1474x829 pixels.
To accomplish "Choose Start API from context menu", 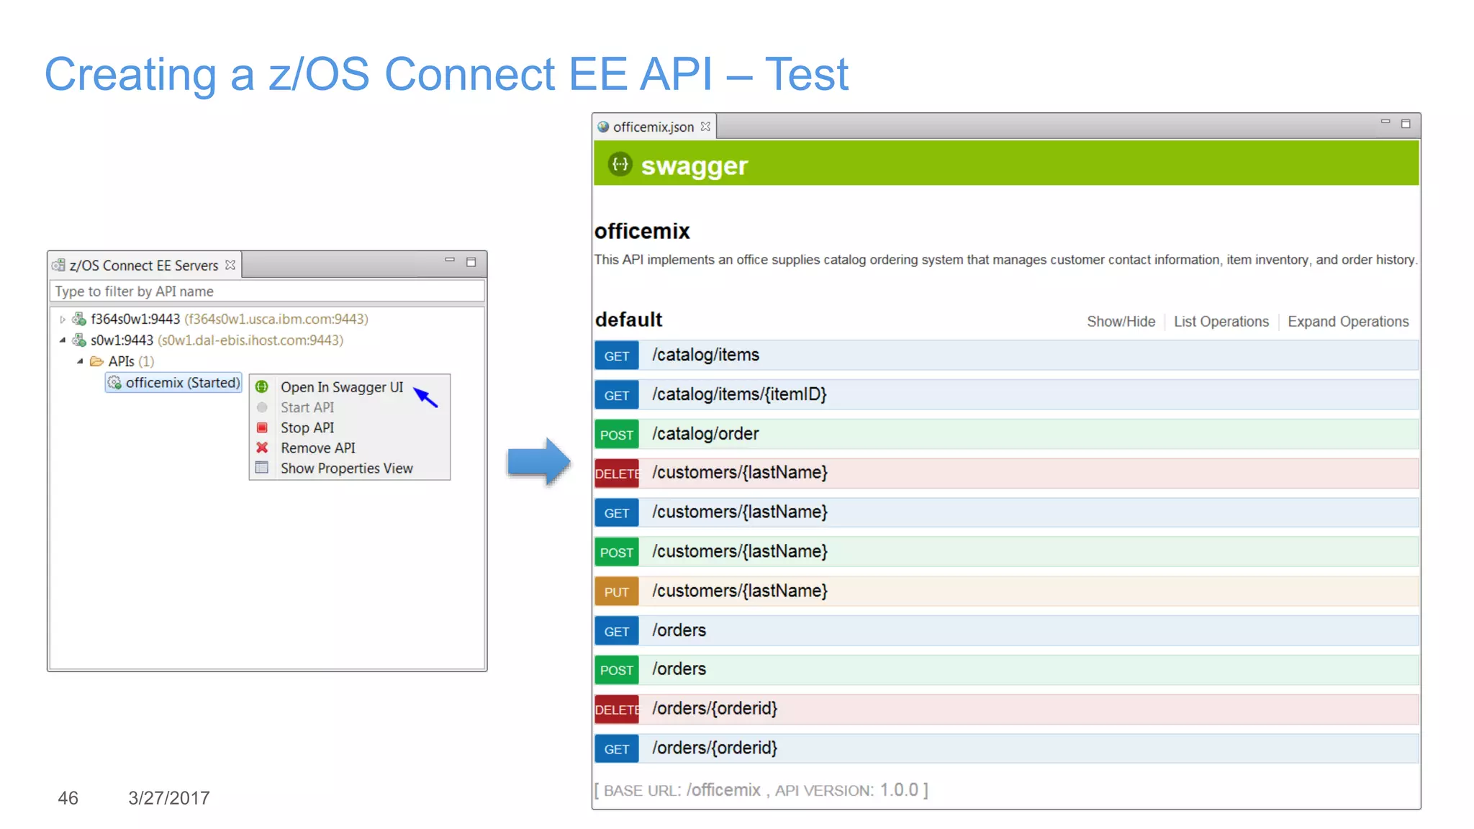I will coord(307,407).
